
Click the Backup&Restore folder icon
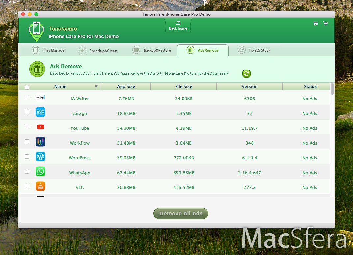pyautogui.click(x=136, y=50)
